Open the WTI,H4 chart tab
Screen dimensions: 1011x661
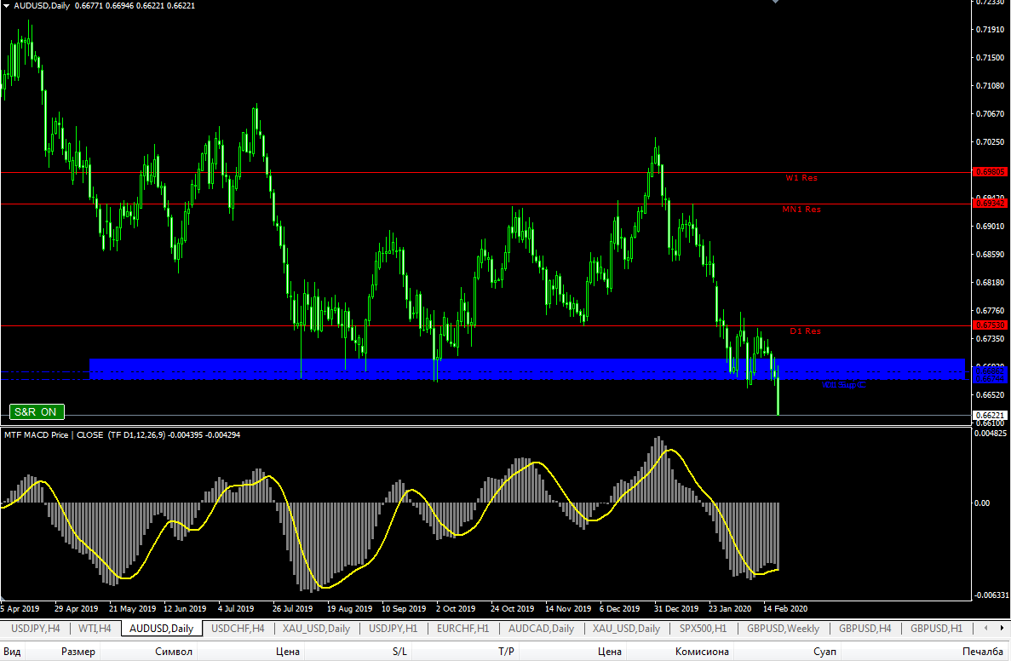click(95, 629)
